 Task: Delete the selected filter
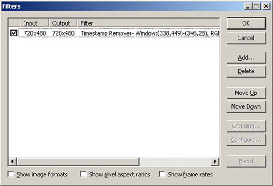tap(246, 72)
